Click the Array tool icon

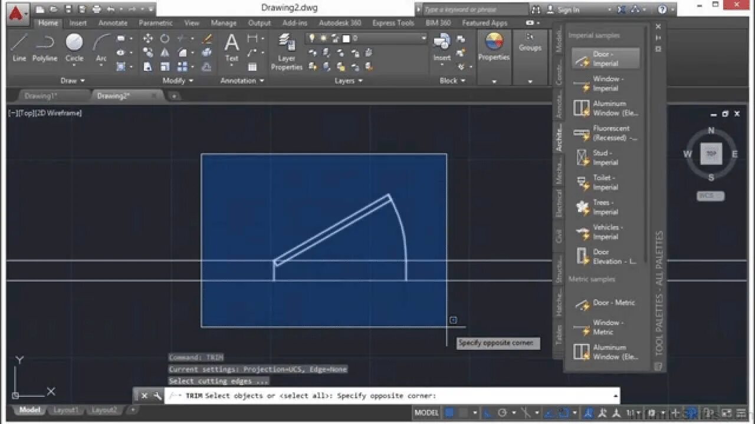coord(182,67)
